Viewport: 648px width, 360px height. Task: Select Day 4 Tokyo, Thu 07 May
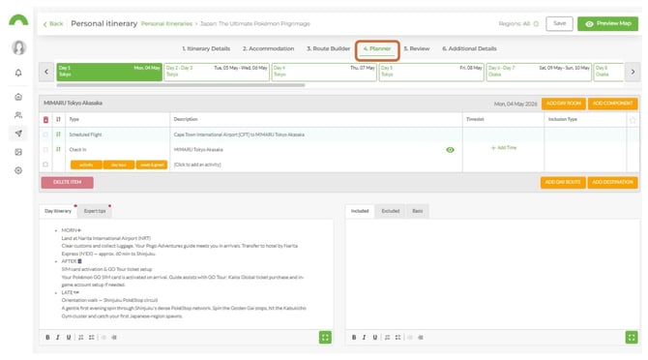pyautogui.click(x=324, y=72)
